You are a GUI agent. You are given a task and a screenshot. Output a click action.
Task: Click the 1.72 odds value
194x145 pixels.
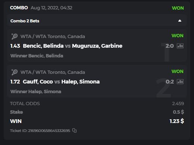pyautogui.click(x=15, y=82)
